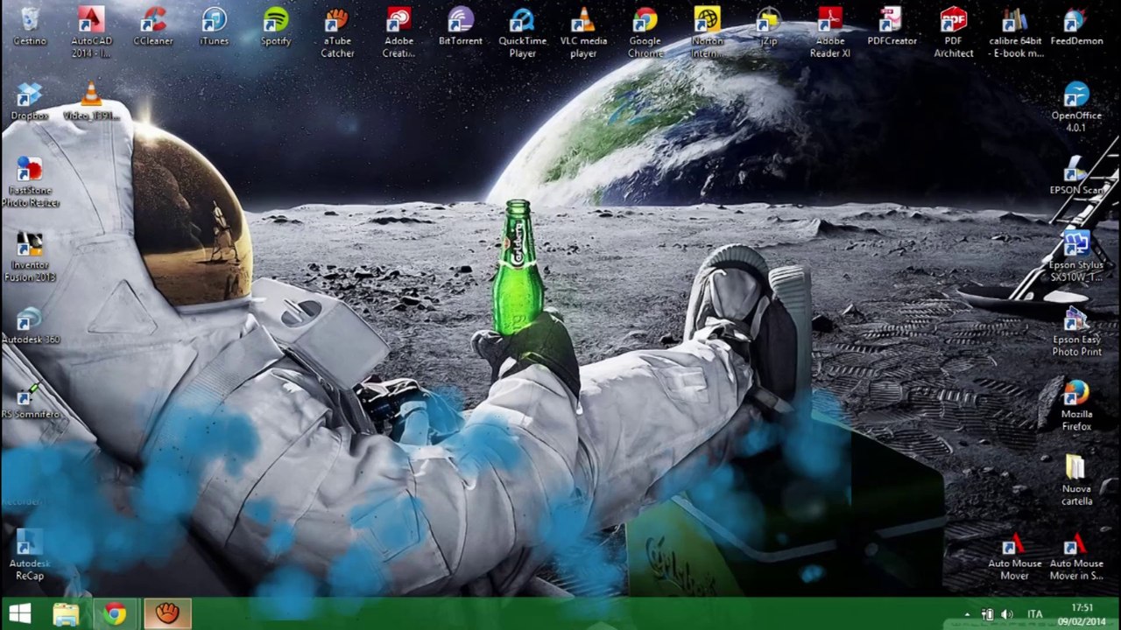The width and height of the screenshot is (1121, 630).
Task: Open the QuickTime Player desktop icon
Action: point(523,32)
